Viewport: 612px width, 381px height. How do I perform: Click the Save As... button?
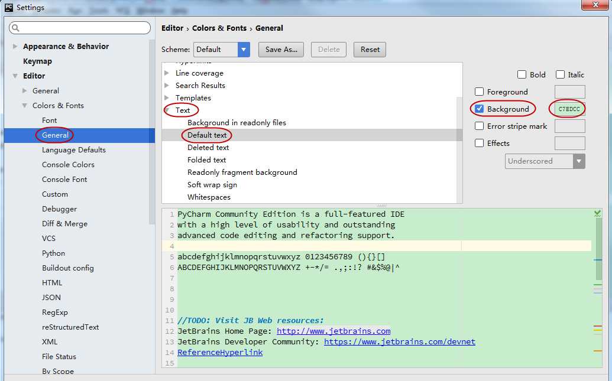pyautogui.click(x=281, y=50)
